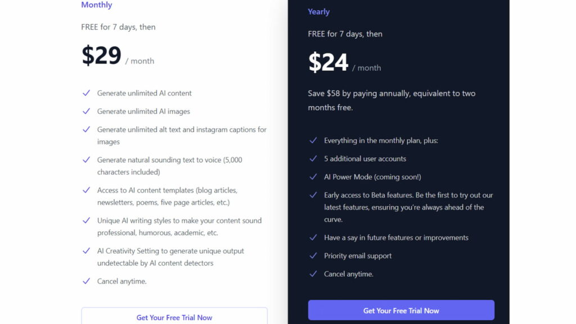This screenshot has height=324, width=576.
Task: Click the Monthly plan Get Your Free Trial button
Action: pos(174,317)
